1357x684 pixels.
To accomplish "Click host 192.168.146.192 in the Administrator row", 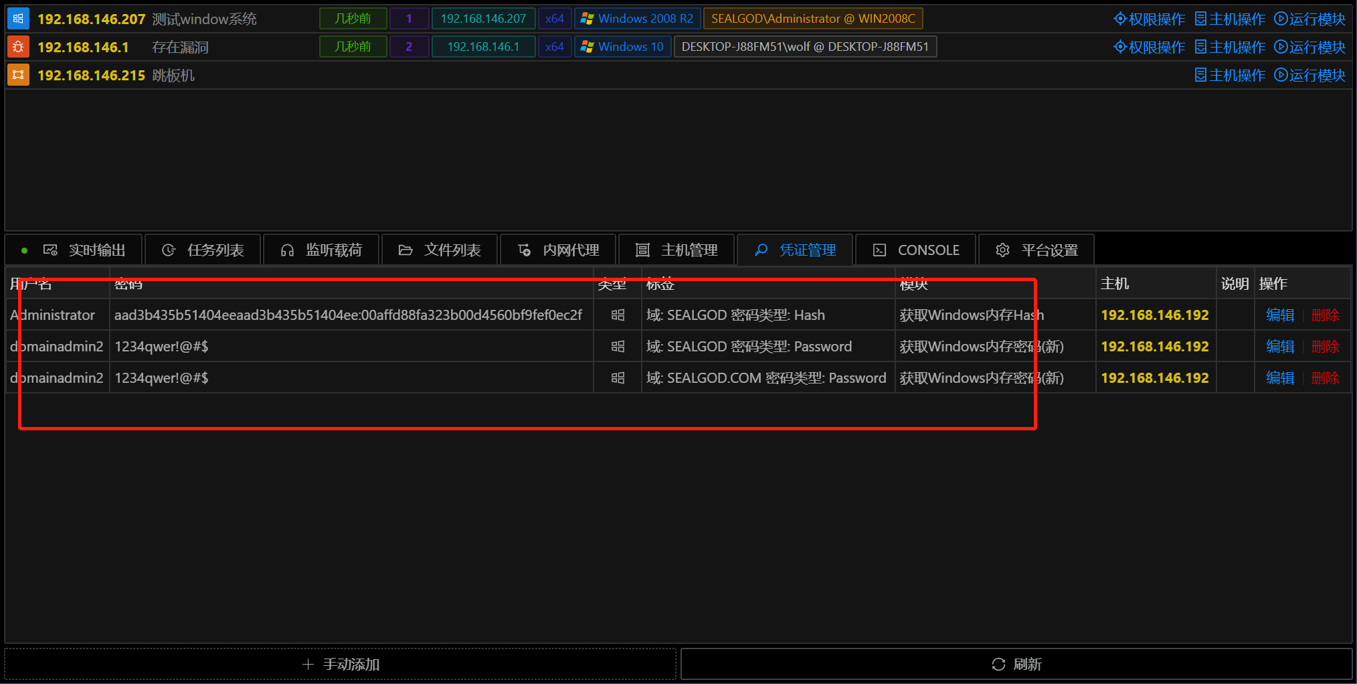I will 1155,315.
